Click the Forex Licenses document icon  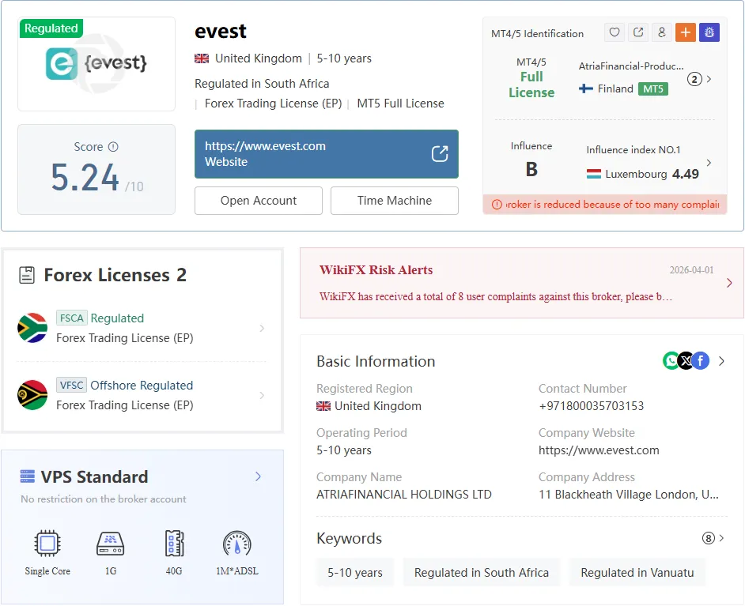pyautogui.click(x=27, y=275)
